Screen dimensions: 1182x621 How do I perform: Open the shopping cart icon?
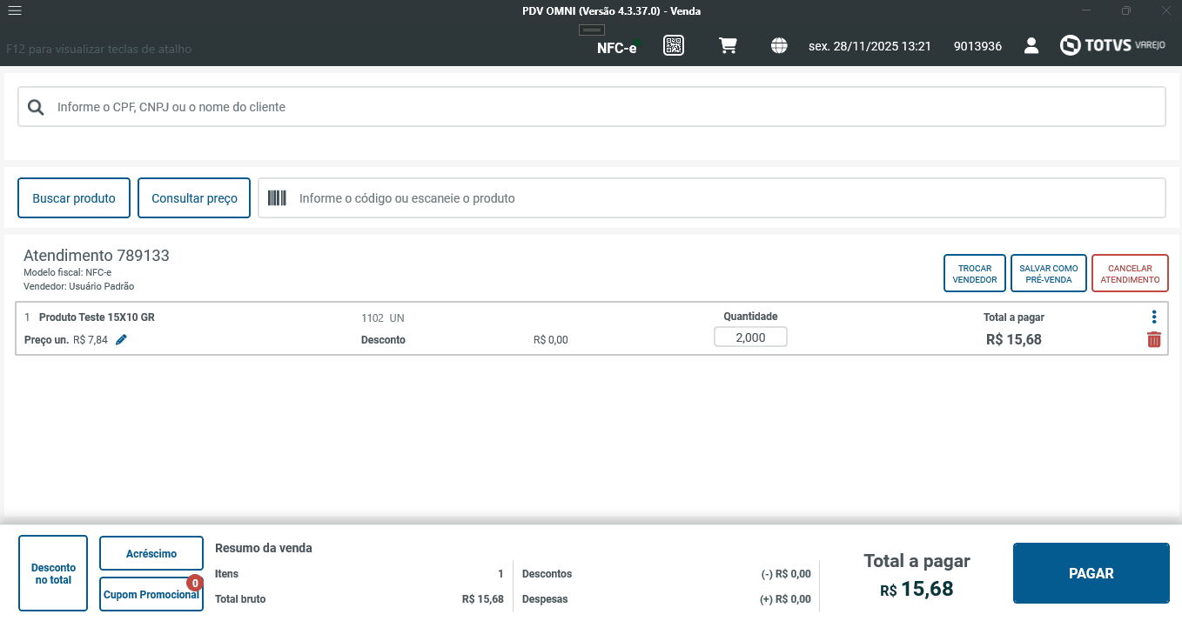click(x=728, y=46)
